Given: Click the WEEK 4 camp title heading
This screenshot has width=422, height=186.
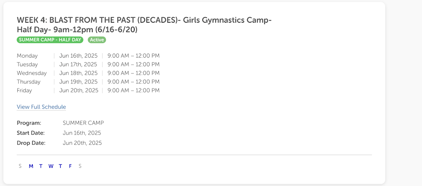Looking at the screenshot, I should pos(144,25).
